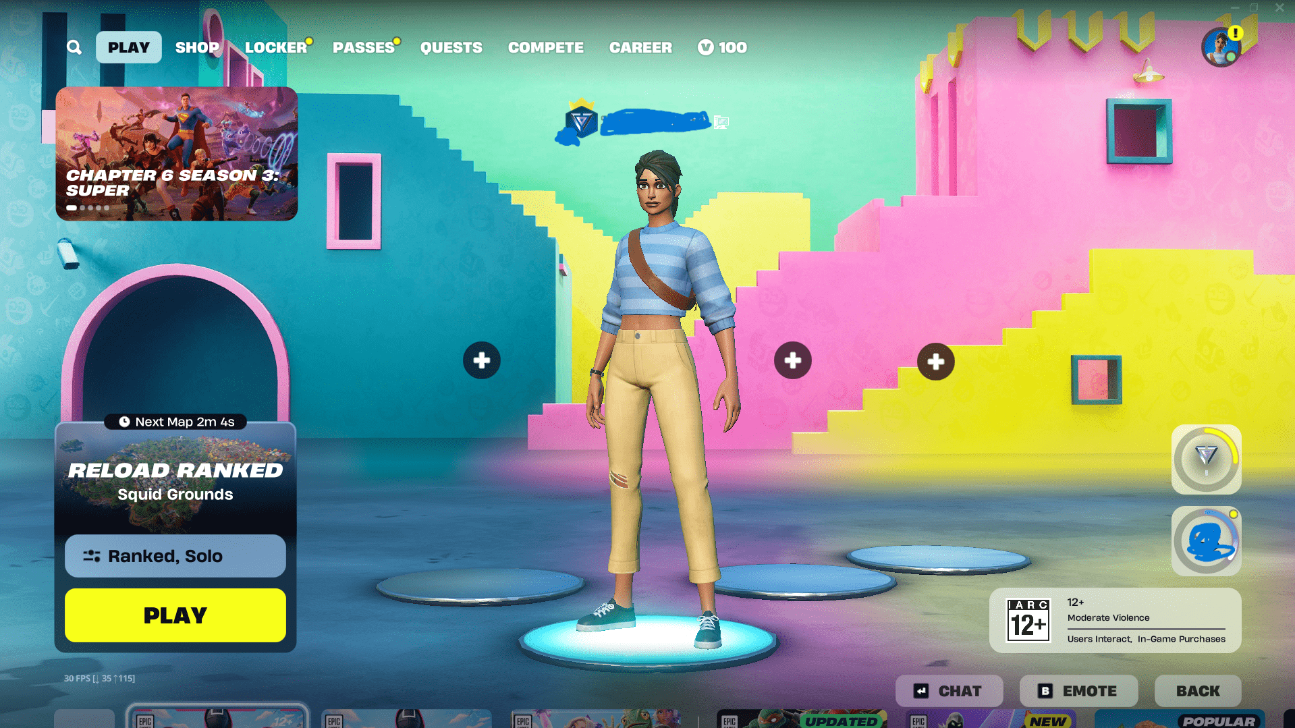1295x728 pixels.
Task: Click the BACK button
Action: (x=1198, y=691)
